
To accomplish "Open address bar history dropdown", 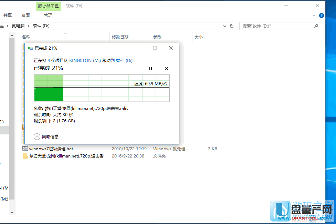I will click(x=225, y=26).
